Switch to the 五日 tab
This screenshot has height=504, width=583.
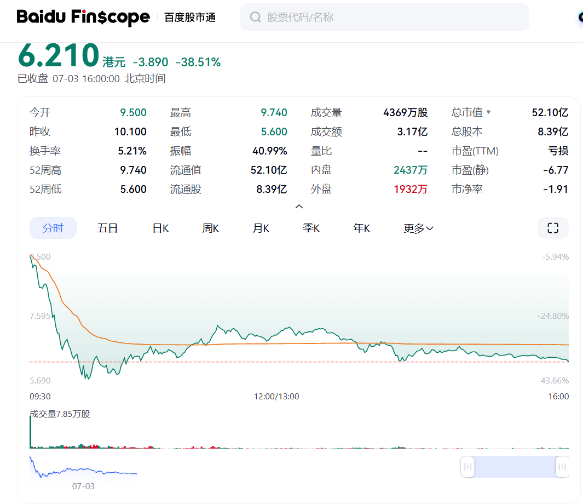[x=107, y=228]
